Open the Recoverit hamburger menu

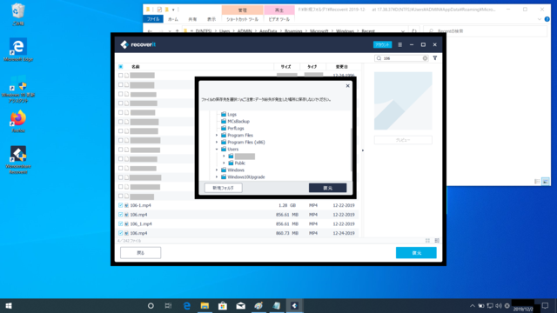(400, 44)
